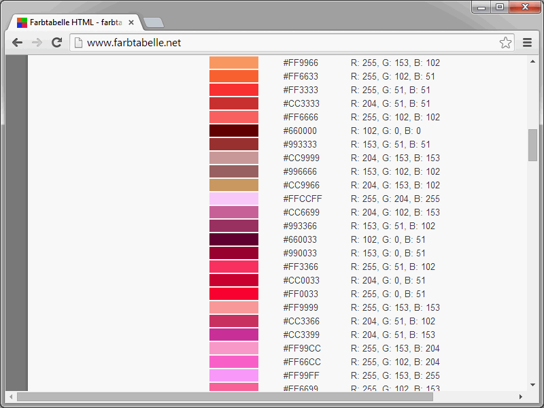Click the Farbtabelle favicon in the tab

[x=22, y=22]
